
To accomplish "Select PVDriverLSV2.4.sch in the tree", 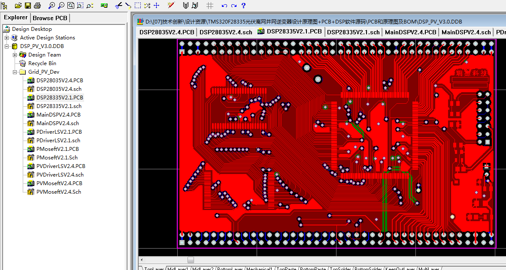I will (60, 175).
